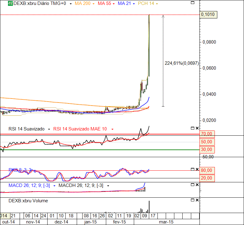This screenshot has height=225, width=244.
Task: Click the dez-14 month on time axis
Action: coord(61,222)
